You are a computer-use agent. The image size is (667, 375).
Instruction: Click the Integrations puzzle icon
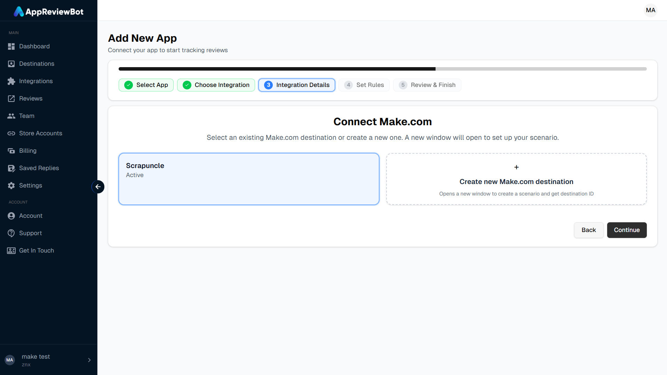(11, 81)
